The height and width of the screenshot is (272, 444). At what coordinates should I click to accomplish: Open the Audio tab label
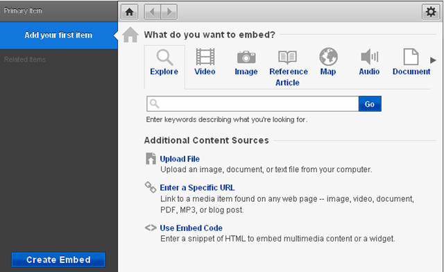pos(369,71)
